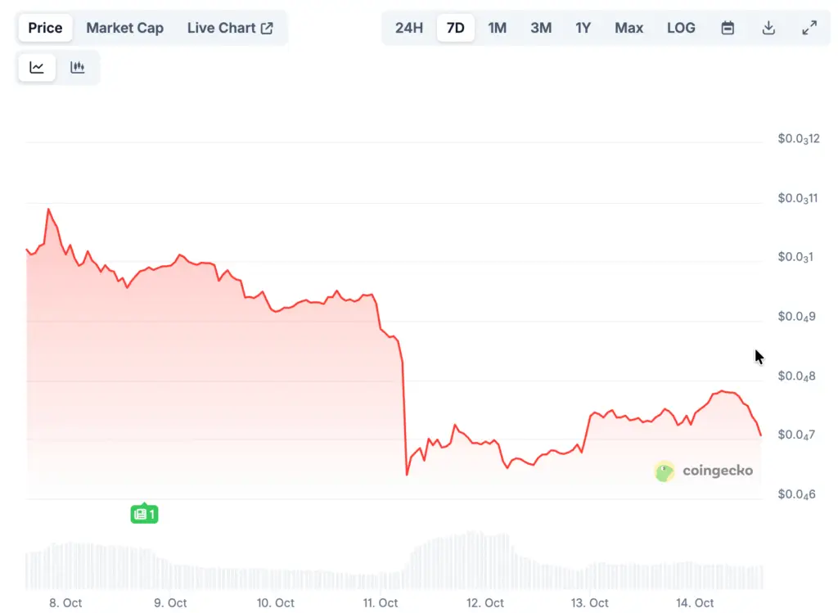Switch to line chart view icon
Screen dimensions: 838x613
pos(37,68)
